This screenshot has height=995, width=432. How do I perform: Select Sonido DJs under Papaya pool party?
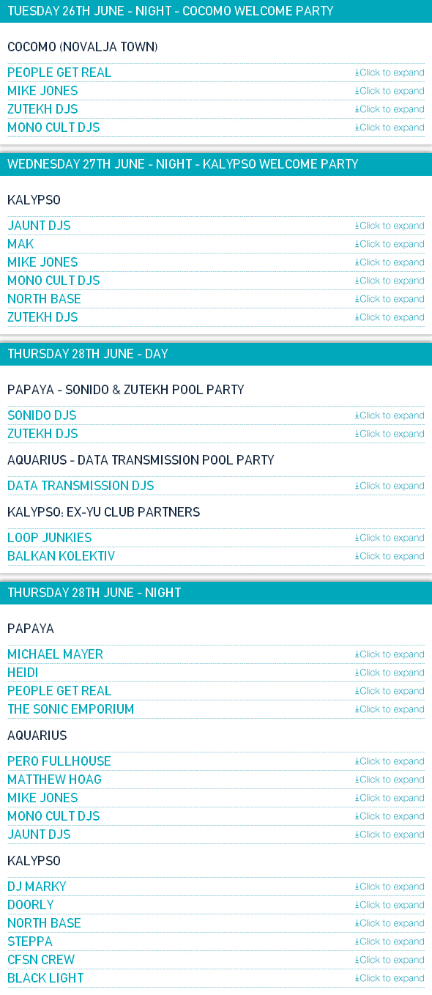(42, 415)
